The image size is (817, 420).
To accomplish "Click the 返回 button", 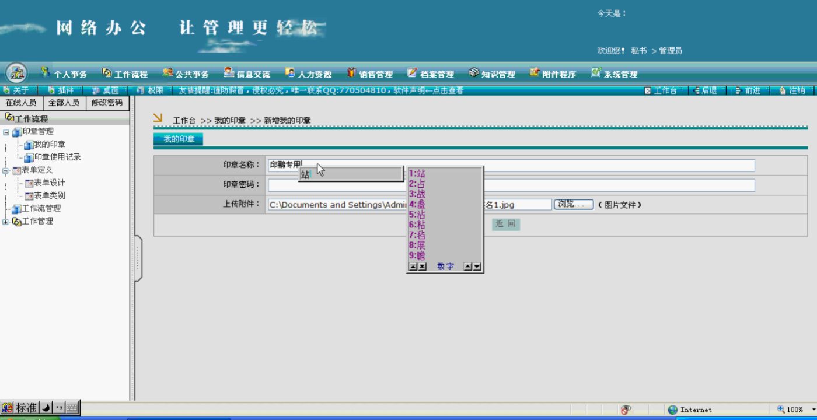I will pos(505,224).
